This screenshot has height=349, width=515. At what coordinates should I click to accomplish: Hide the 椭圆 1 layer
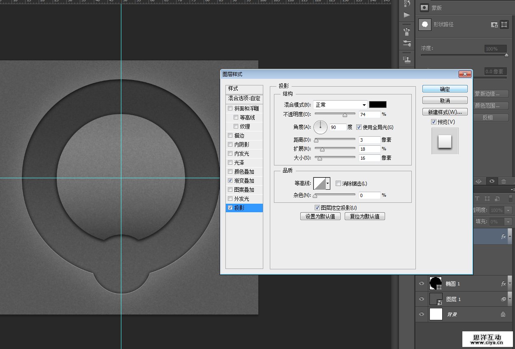pos(421,283)
